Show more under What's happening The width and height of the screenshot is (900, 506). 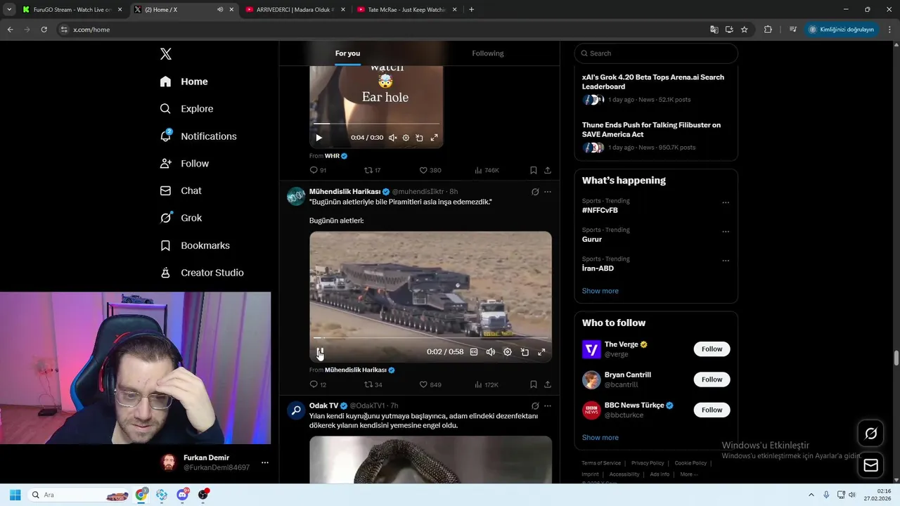pos(600,291)
